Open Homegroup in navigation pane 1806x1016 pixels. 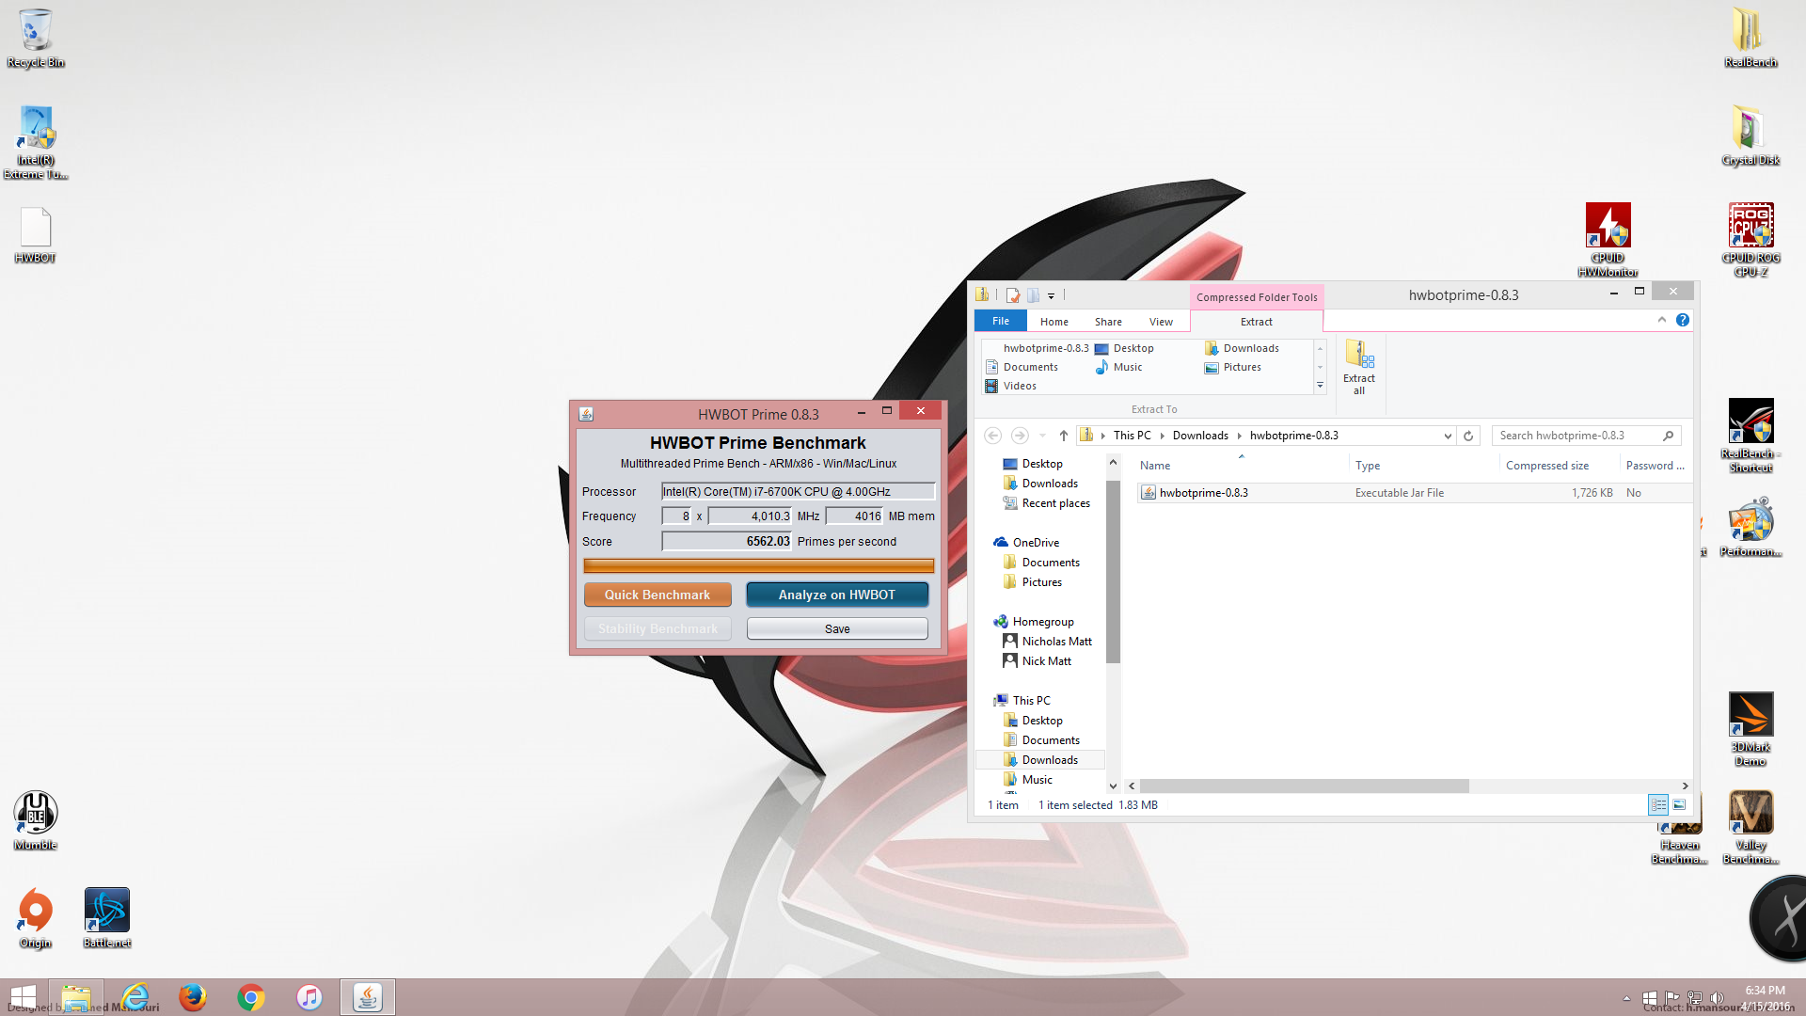point(1034,622)
